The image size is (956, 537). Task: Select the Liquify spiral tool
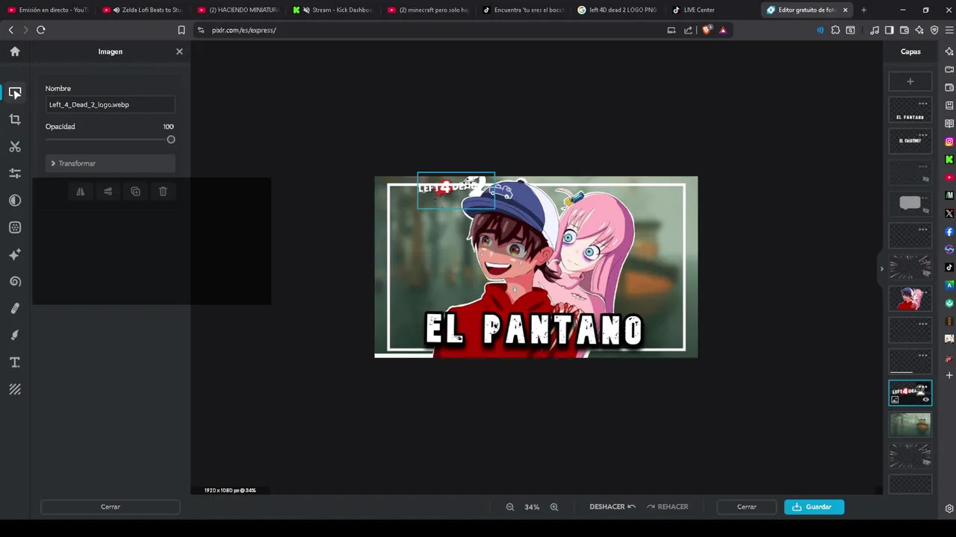pos(15,281)
